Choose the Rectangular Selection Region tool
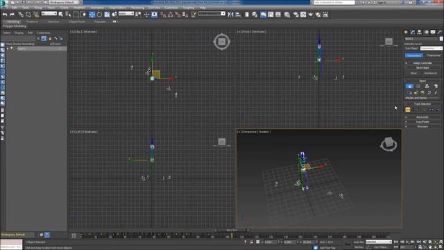The width and height of the screenshot is (444, 250). (x=76, y=15)
